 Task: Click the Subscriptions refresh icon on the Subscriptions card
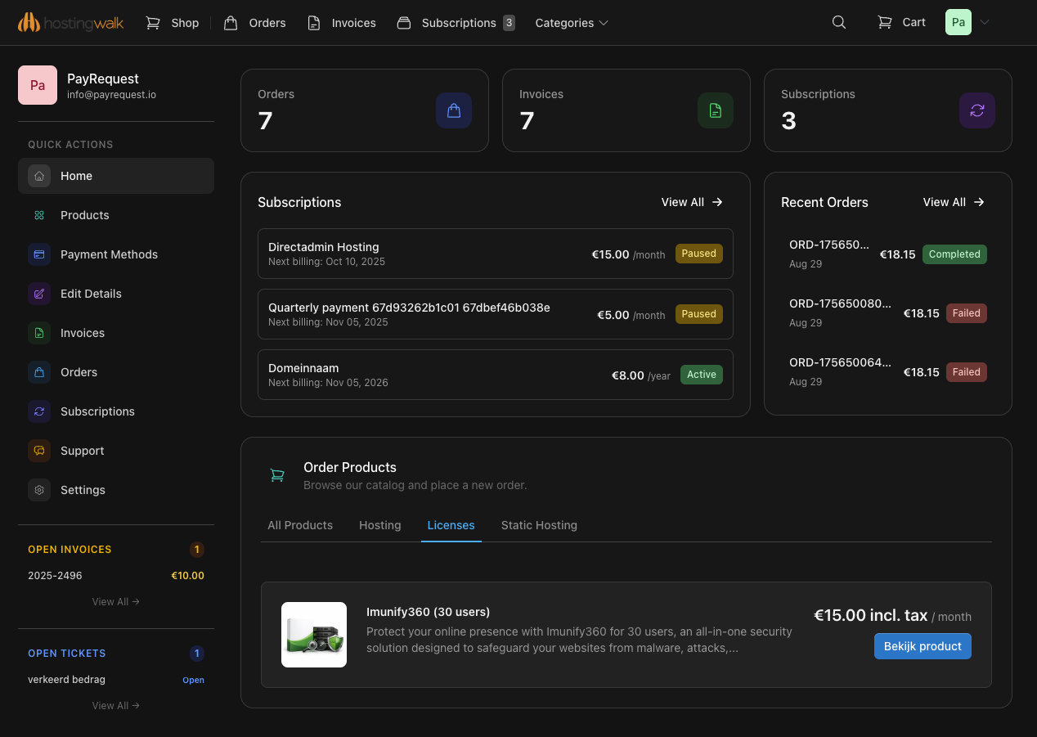point(977,110)
